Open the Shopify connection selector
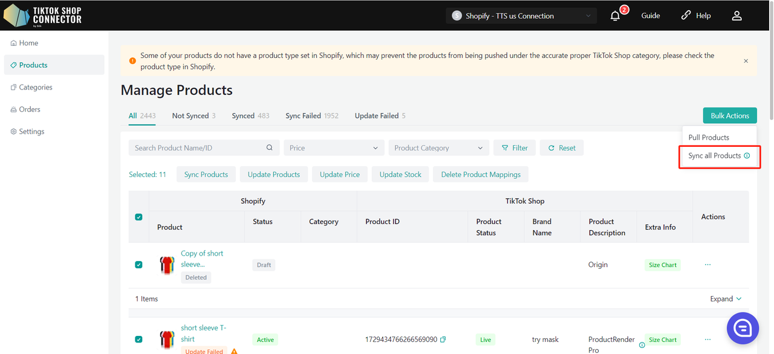774x354 pixels. tap(521, 16)
